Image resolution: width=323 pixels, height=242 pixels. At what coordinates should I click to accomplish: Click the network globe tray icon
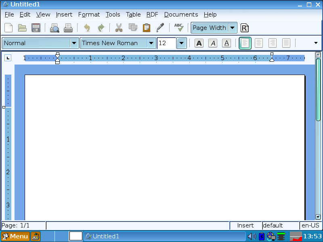tap(271, 236)
